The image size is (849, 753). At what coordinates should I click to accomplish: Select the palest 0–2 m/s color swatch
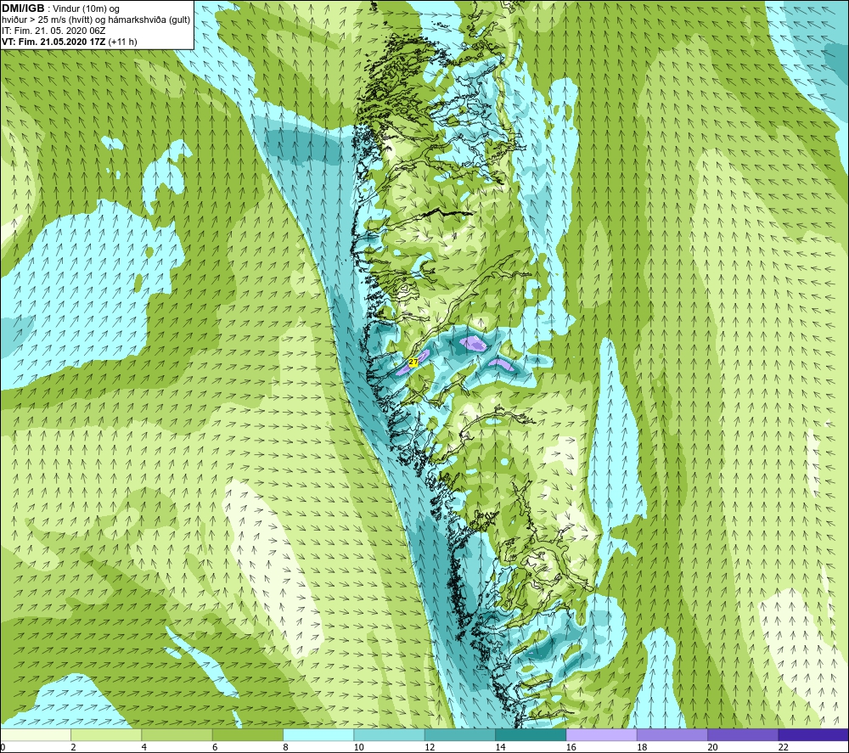point(36,734)
